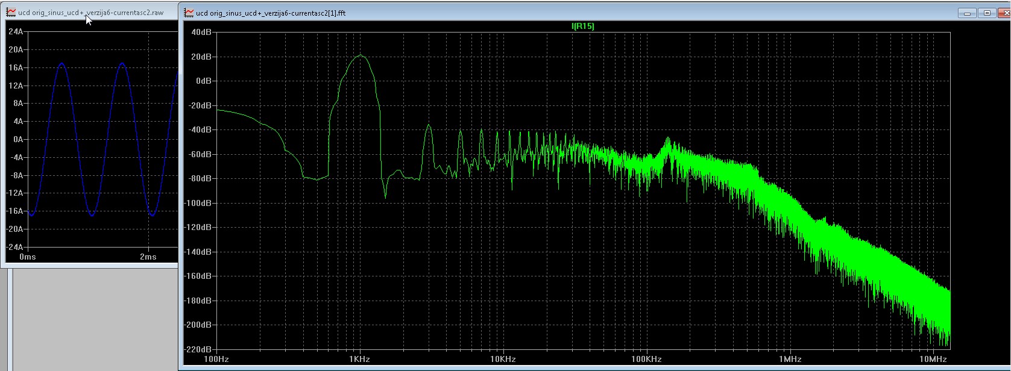This screenshot has width=1011, height=371.
Task: Click the 24A label in the .raw window
Action: (16, 31)
